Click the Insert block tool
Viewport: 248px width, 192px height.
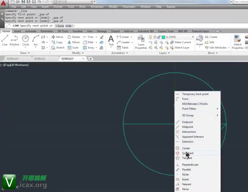(199, 41)
